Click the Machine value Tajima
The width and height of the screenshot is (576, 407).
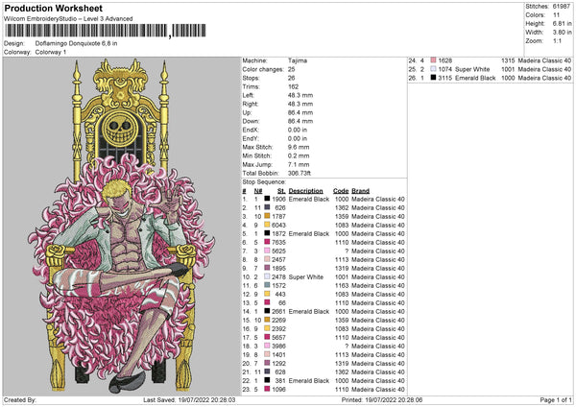298,60
